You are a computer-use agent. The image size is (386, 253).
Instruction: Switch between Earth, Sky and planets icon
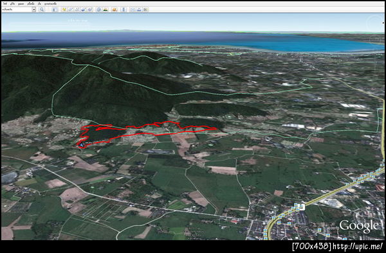click(115, 10)
